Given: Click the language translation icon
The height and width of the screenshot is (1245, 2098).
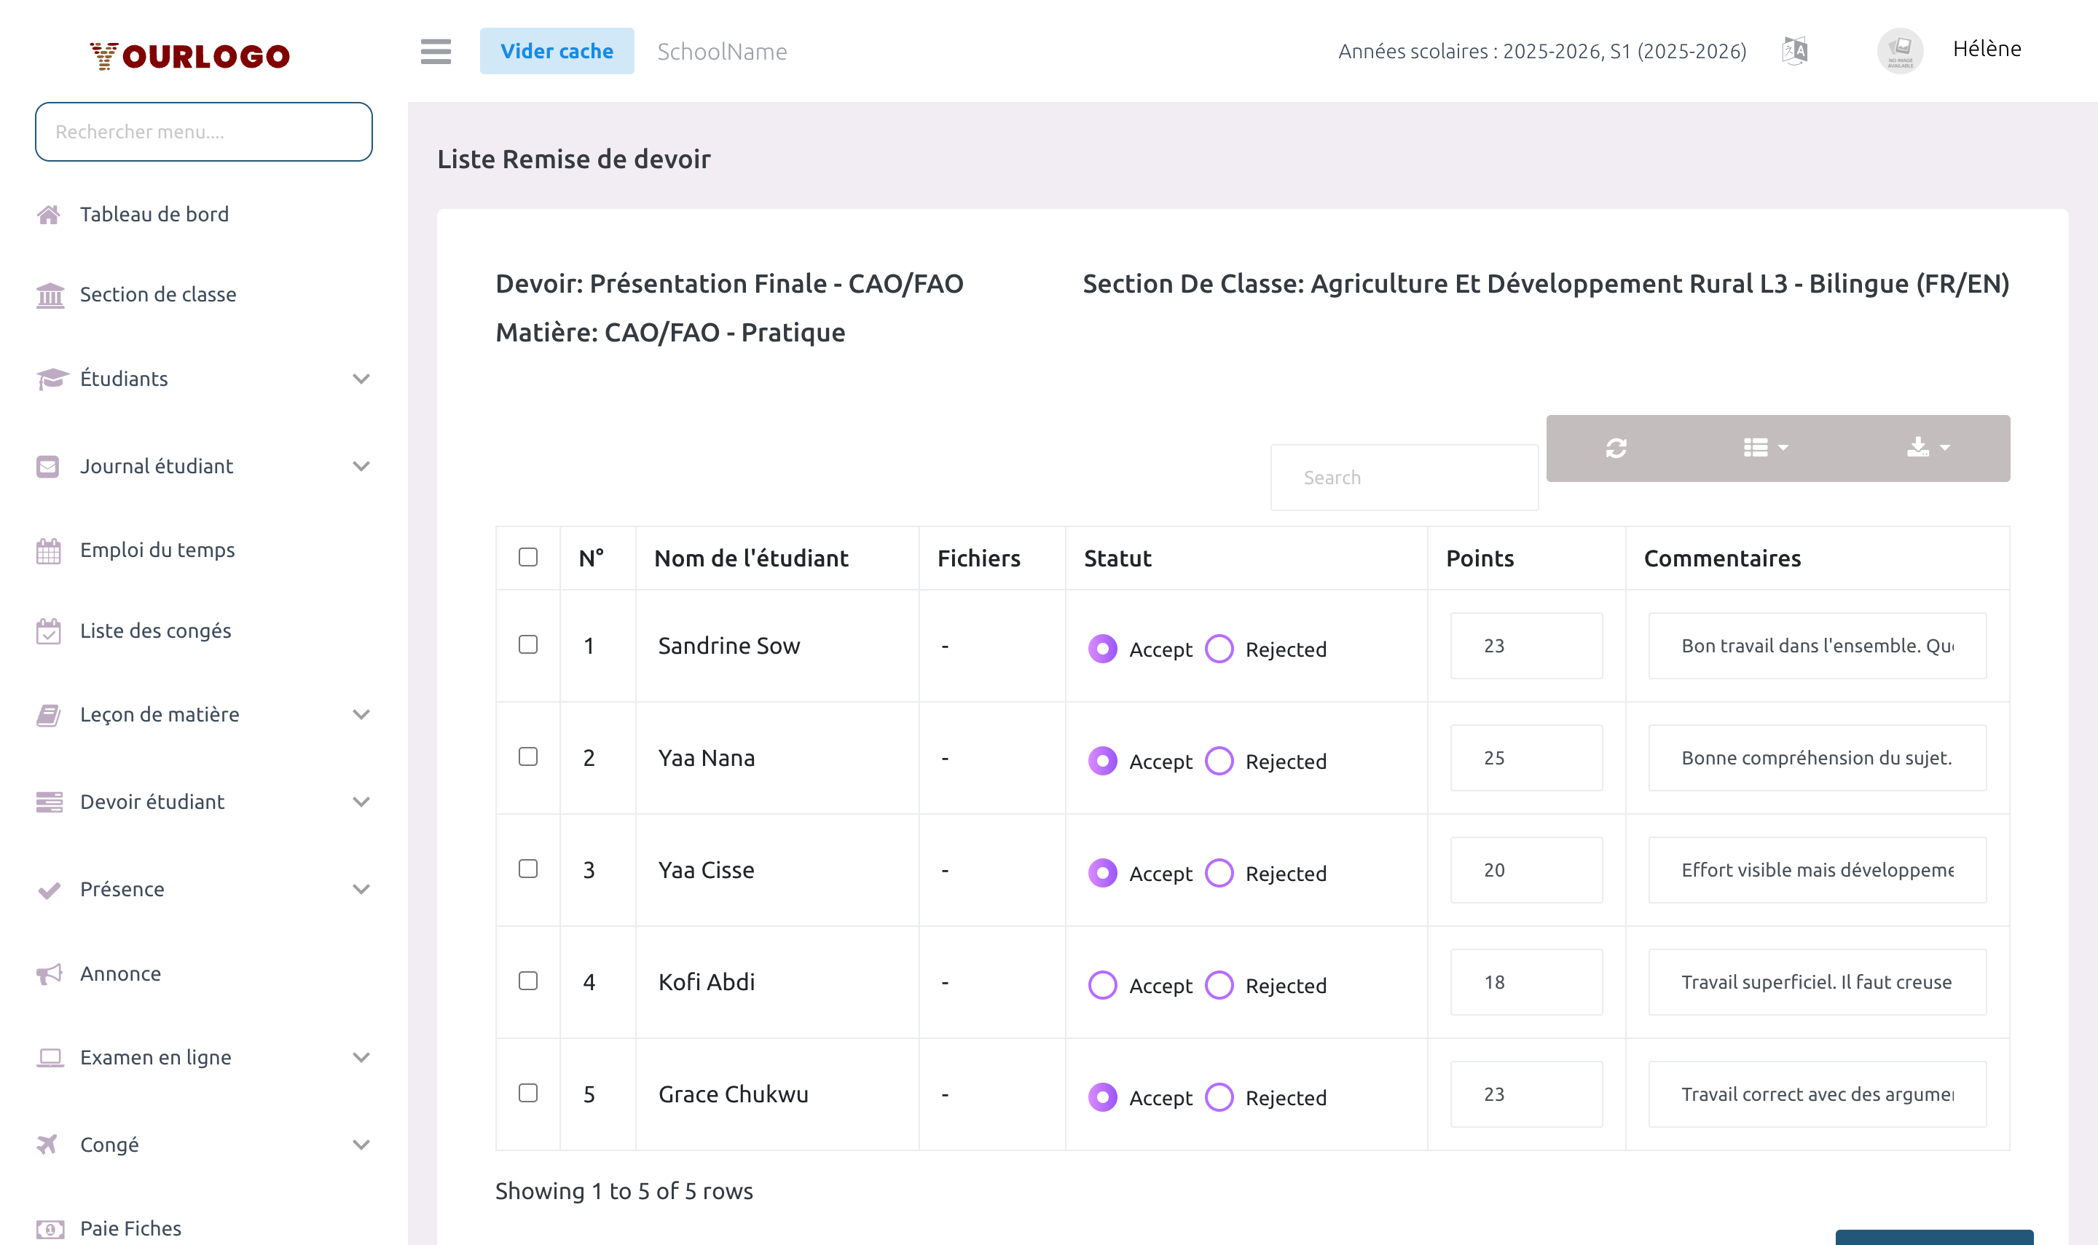Looking at the screenshot, I should (x=1794, y=51).
